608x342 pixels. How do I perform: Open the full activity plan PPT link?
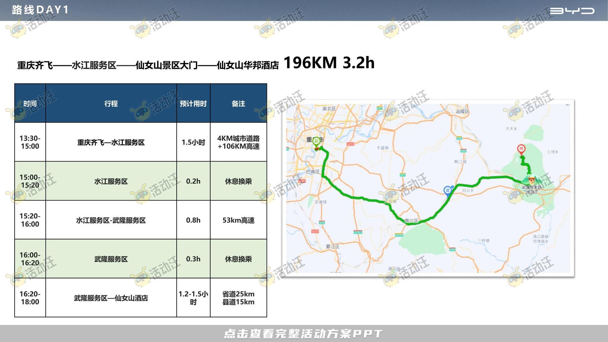coord(303,333)
